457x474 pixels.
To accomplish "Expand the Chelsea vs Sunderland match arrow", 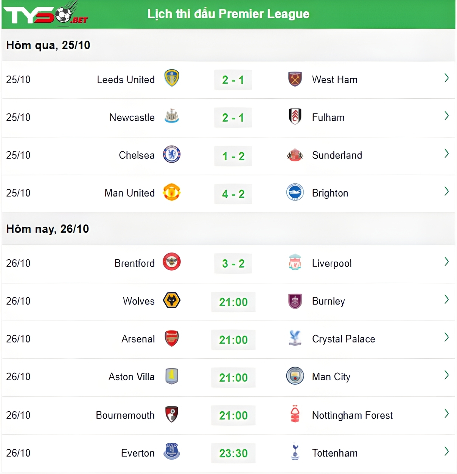I will (x=446, y=154).
